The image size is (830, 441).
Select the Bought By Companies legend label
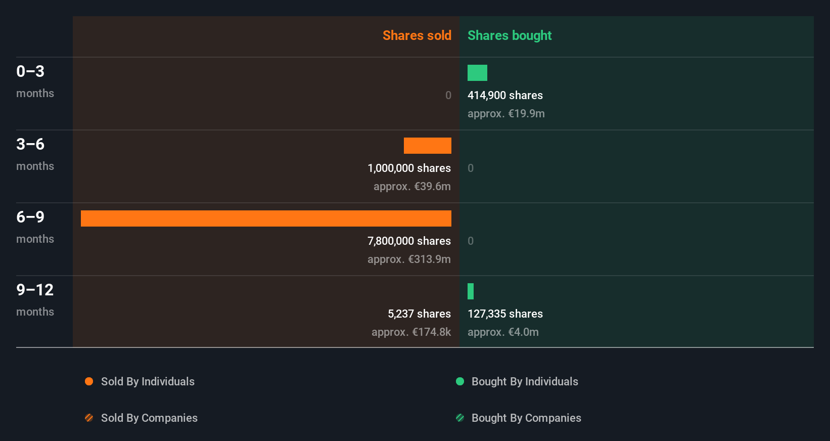click(x=526, y=418)
